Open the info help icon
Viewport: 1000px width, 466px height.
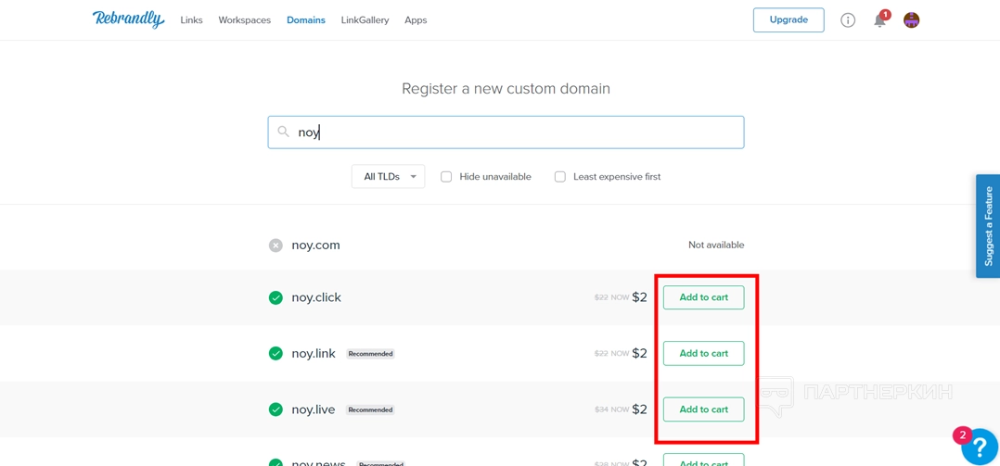[848, 20]
